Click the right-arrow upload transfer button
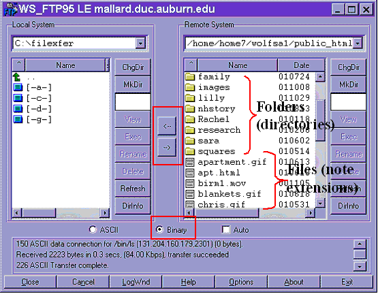378x294 pixels. point(167,147)
